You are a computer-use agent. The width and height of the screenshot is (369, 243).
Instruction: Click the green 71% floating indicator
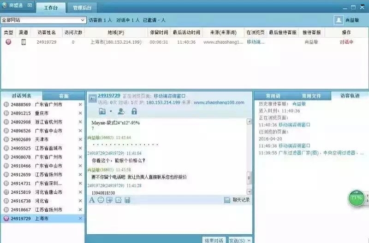(356, 197)
